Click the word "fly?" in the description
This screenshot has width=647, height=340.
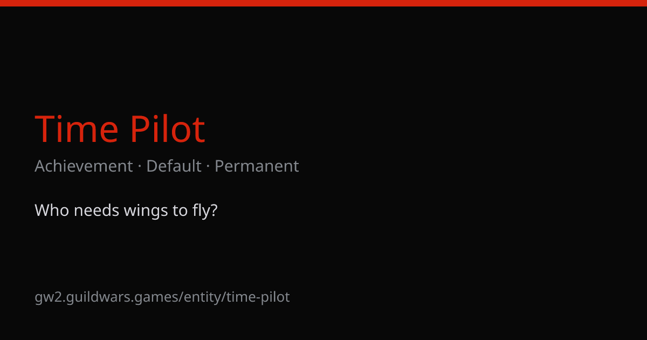[205, 212]
